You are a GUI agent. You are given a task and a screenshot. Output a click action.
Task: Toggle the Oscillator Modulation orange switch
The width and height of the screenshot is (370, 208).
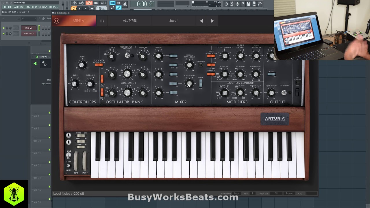[x=99, y=65]
